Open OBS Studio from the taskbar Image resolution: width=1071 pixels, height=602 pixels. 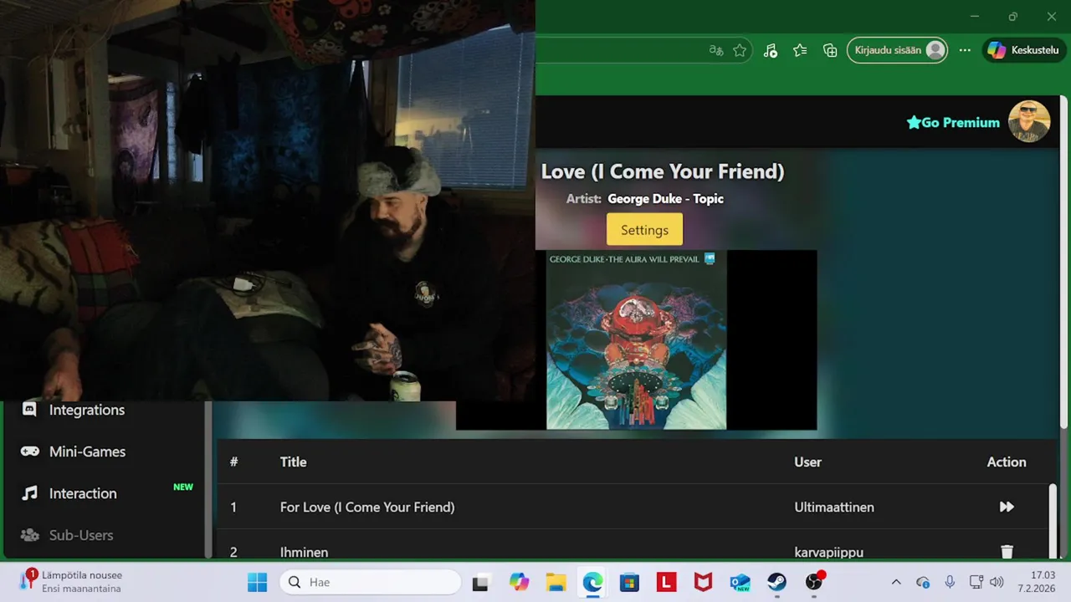click(x=814, y=582)
